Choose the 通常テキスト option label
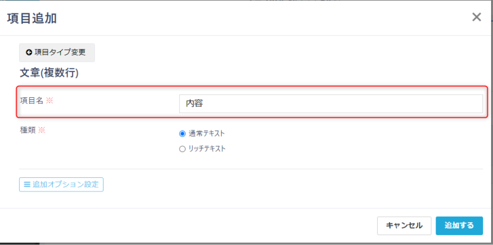The image size is (493, 245). tap(206, 134)
